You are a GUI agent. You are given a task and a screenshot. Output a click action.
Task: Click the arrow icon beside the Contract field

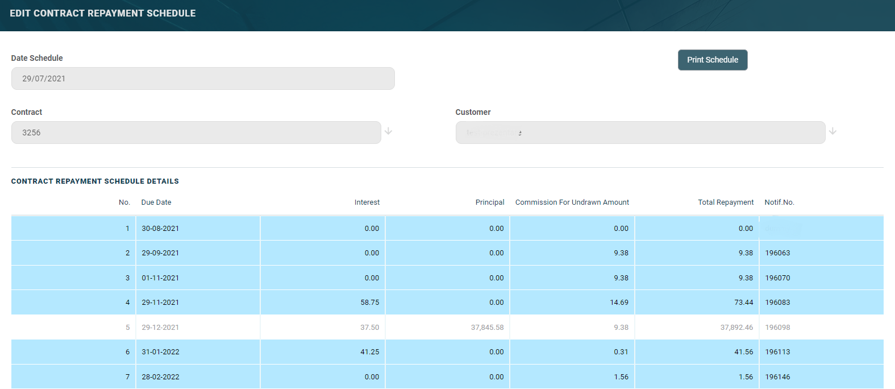(388, 131)
